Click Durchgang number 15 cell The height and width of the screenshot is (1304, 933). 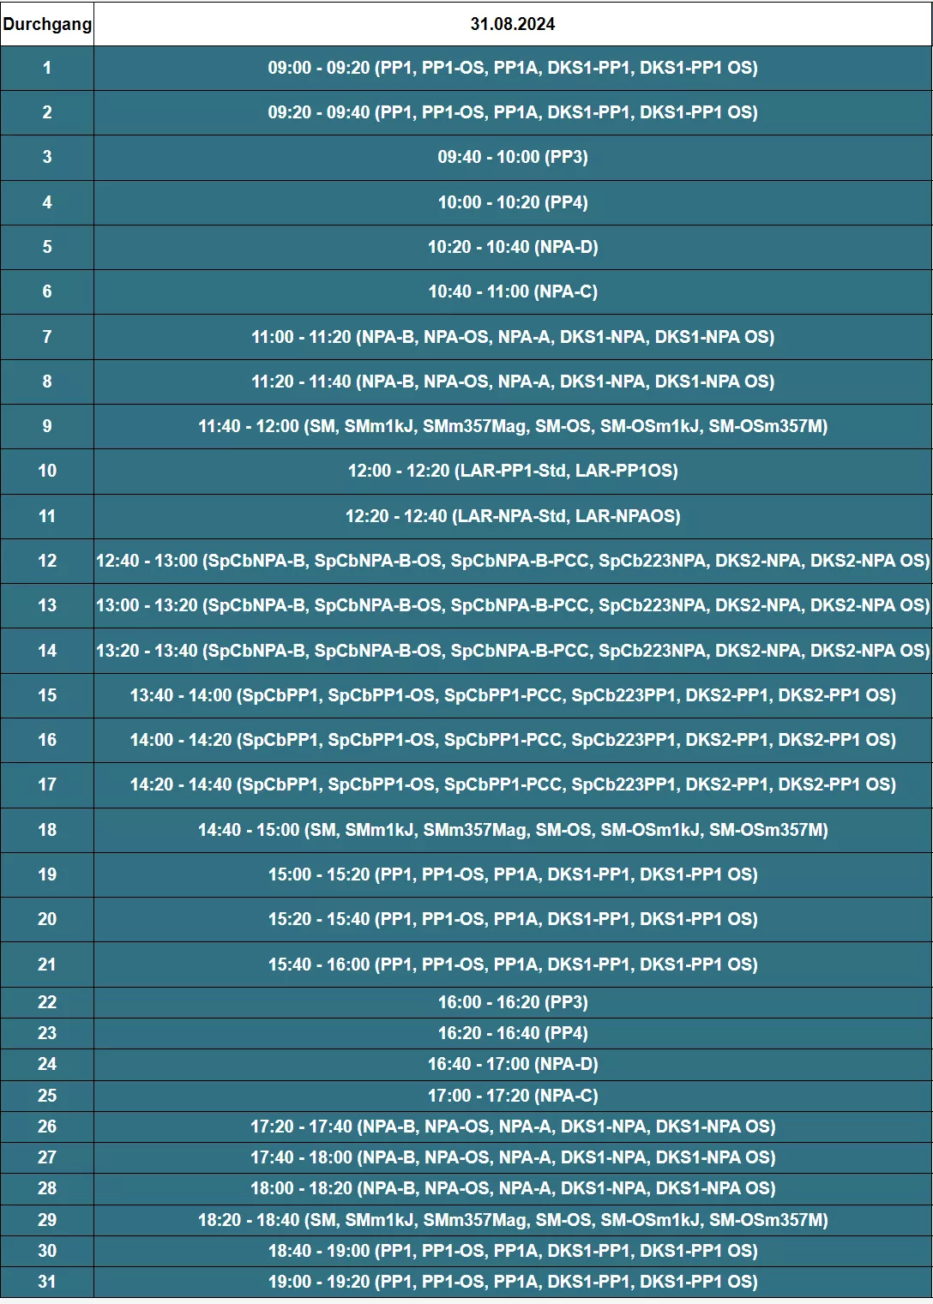coord(47,695)
